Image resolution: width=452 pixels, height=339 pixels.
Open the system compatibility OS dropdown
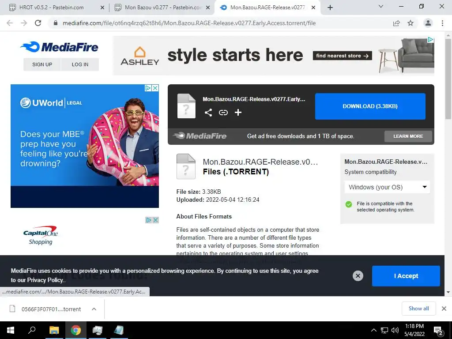387,187
